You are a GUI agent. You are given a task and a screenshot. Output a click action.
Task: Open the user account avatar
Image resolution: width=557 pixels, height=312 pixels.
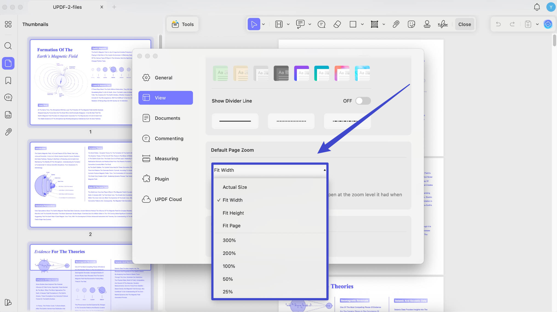pos(551,7)
